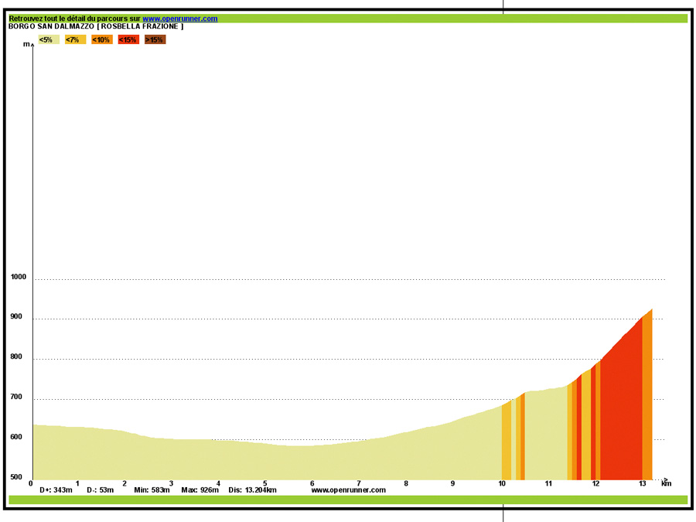This screenshot has width=696, height=522.
Task: Click the >15% brown legend swatch
Action: [x=155, y=40]
